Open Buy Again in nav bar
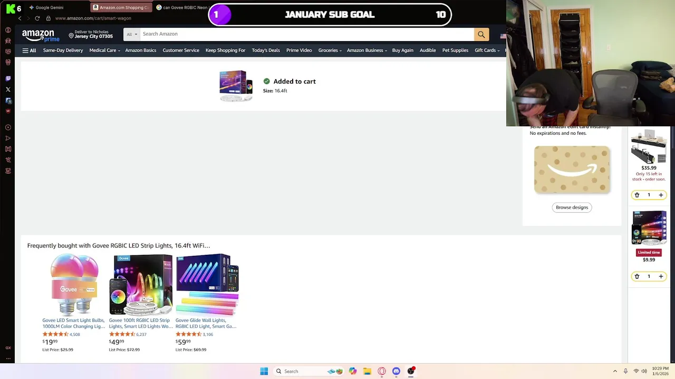Viewport: 675px width, 379px height. pyautogui.click(x=403, y=51)
